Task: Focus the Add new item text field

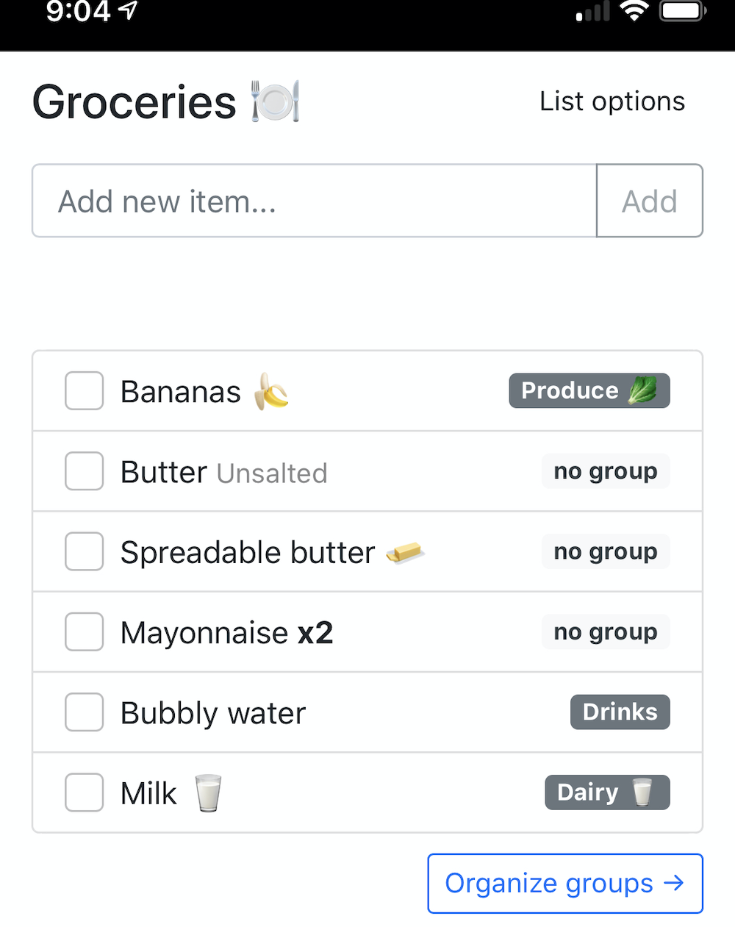Action: point(315,201)
